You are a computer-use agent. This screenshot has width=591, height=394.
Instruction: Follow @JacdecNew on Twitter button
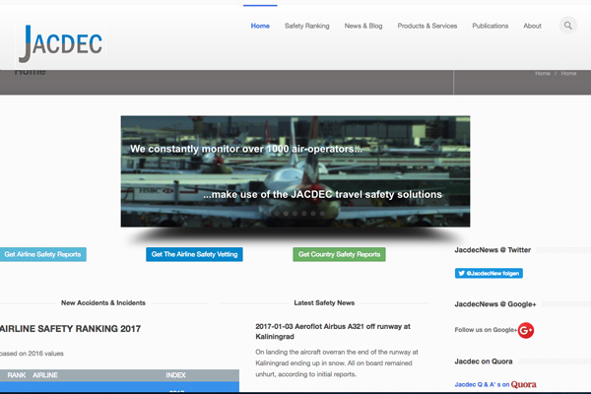[489, 273]
